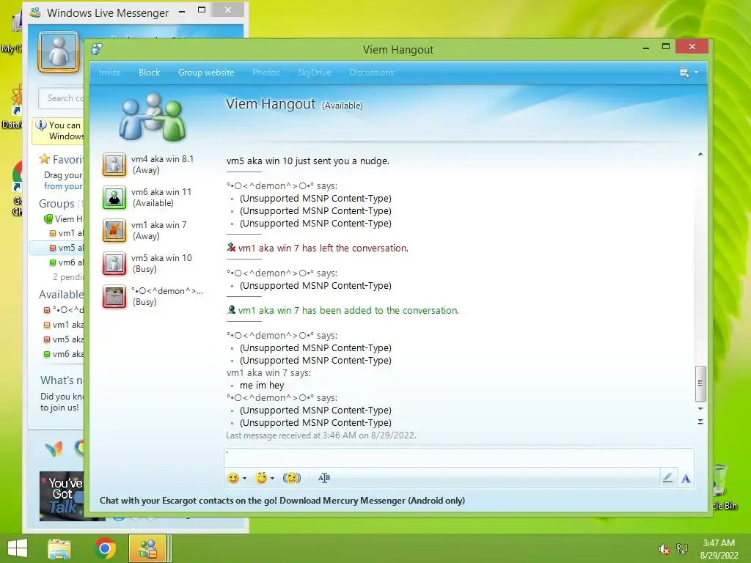Image resolution: width=751 pixels, height=563 pixels.
Task: Click 'has been added to the conversation' notice
Action: click(x=348, y=310)
